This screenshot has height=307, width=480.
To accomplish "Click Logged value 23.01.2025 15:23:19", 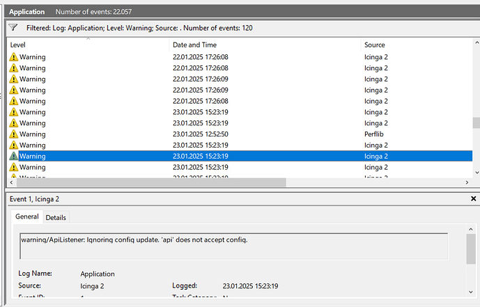I will (x=250, y=286).
